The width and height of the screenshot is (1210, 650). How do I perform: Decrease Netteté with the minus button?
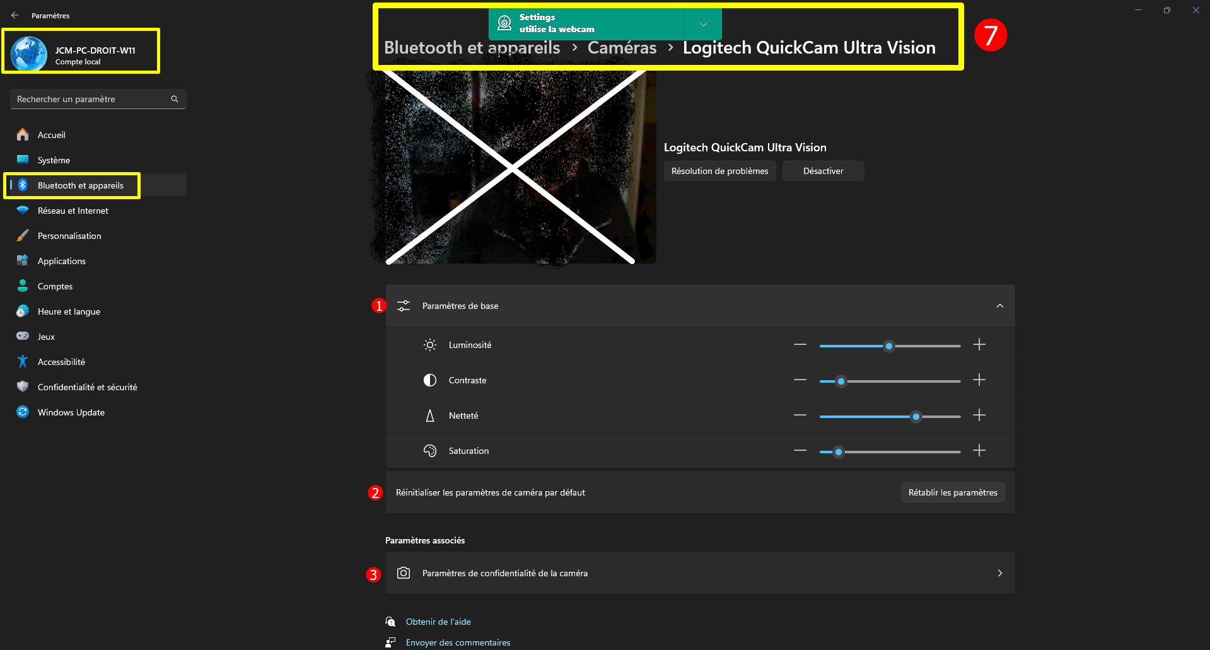point(800,415)
